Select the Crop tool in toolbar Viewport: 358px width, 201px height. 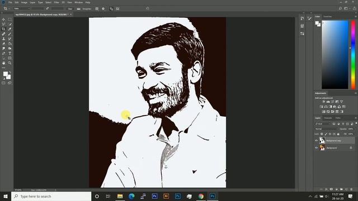4,29
